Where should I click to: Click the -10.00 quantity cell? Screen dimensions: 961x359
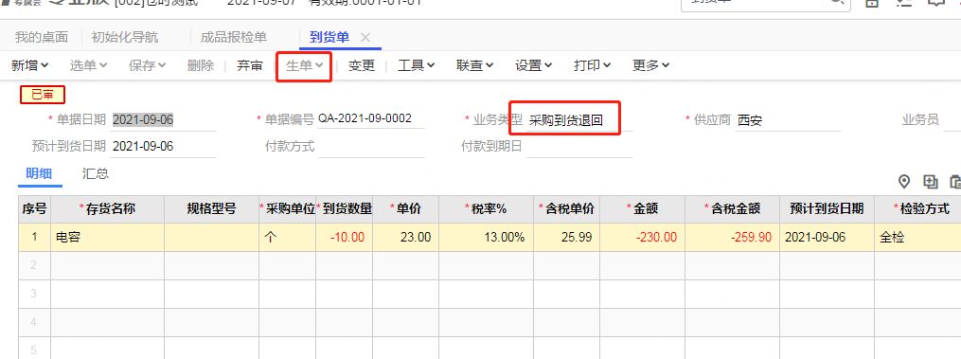pos(345,237)
